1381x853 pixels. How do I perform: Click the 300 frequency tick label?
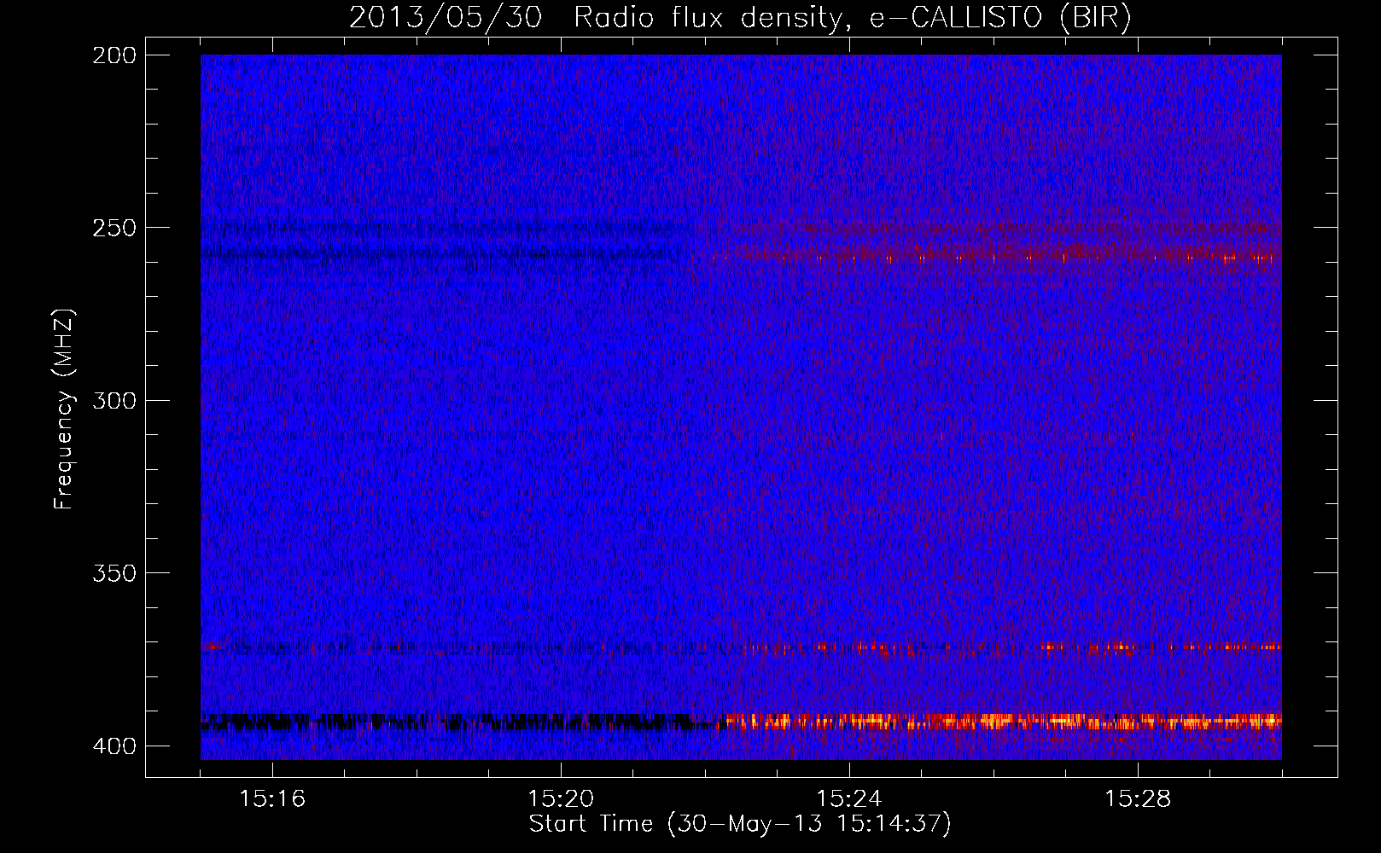(114, 400)
